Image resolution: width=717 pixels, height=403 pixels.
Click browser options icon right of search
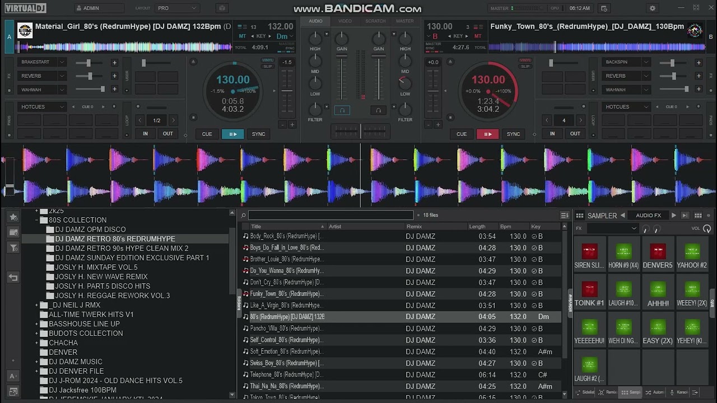564,215
